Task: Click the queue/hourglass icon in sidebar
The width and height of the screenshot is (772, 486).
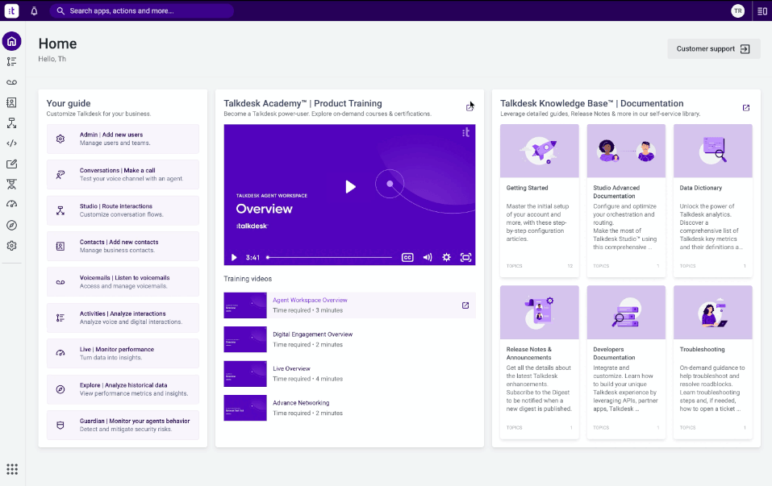Action: pos(12,184)
